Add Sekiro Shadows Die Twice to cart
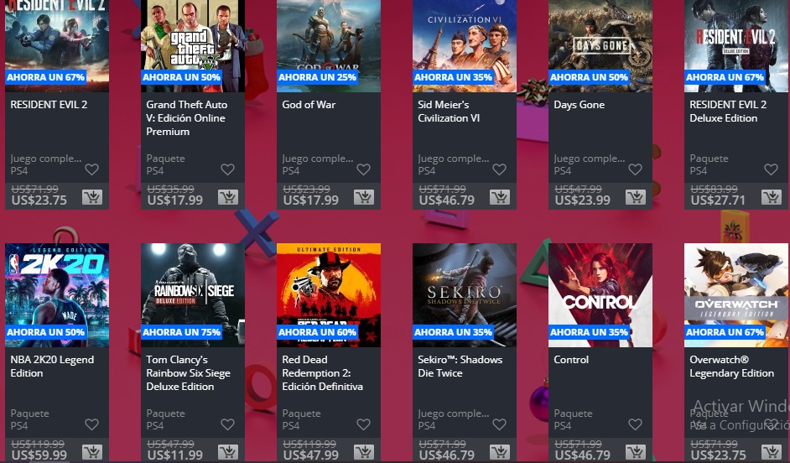790x463 pixels. [500, 452]
